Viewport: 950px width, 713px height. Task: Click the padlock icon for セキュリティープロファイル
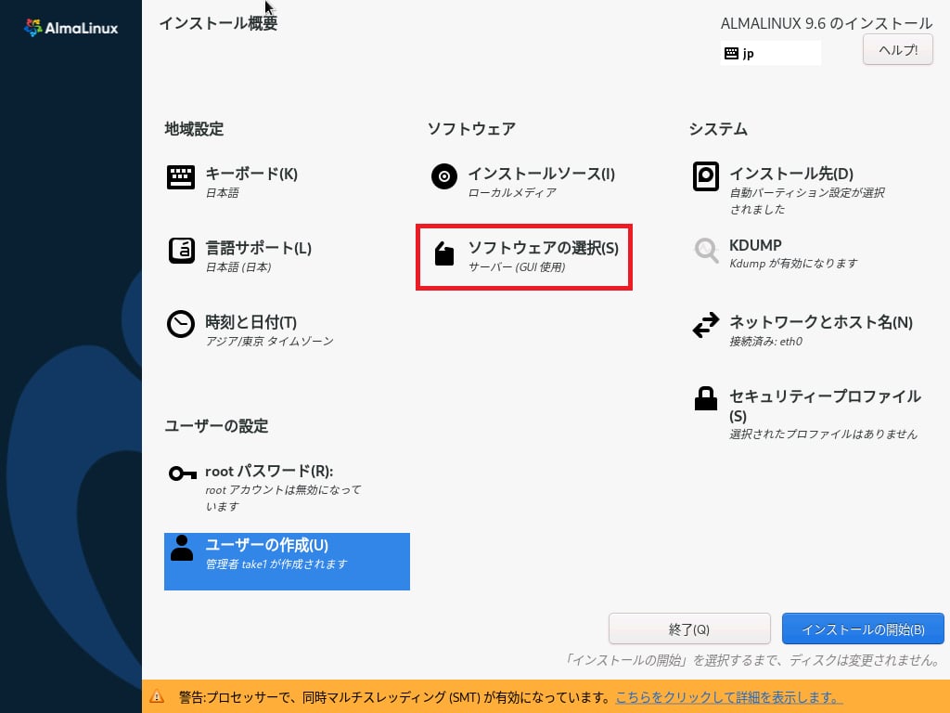pyautogui.click(x=706, y=399)
